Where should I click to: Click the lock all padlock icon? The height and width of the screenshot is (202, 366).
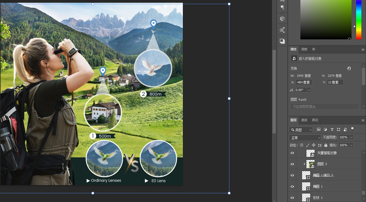point(326,145)
